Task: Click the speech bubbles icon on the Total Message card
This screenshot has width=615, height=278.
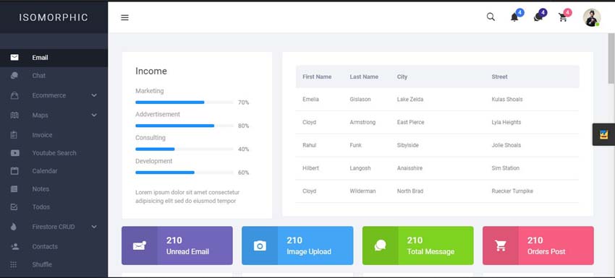Action: (x=380, y=246)
